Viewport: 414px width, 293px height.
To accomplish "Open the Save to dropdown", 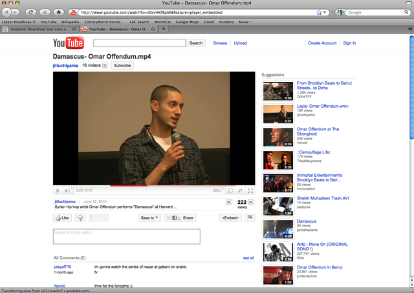I will click(149, 218).
